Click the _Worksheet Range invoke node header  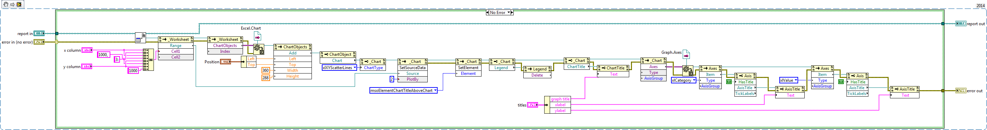(x=176, y=39)
